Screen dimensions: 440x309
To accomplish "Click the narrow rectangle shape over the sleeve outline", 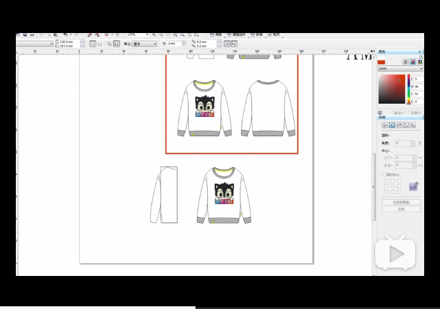I will (169, 195).
